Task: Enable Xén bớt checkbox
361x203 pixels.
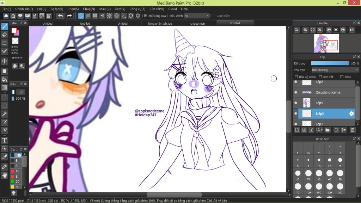Action: pyautogui.click(x=320, y=77)
